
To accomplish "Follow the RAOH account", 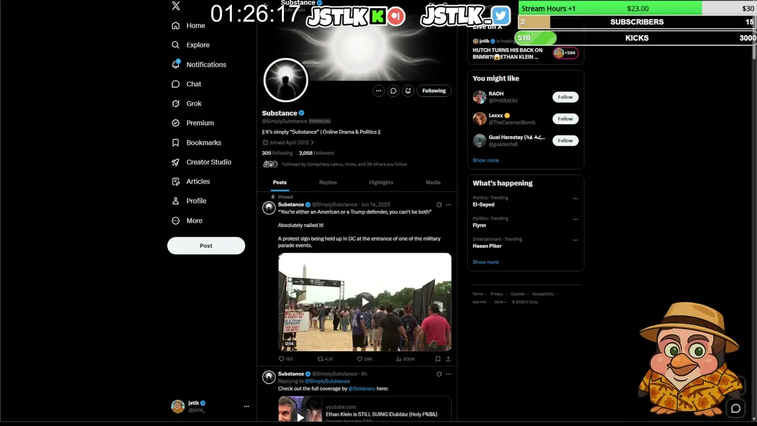I will [x=565, y=97].
